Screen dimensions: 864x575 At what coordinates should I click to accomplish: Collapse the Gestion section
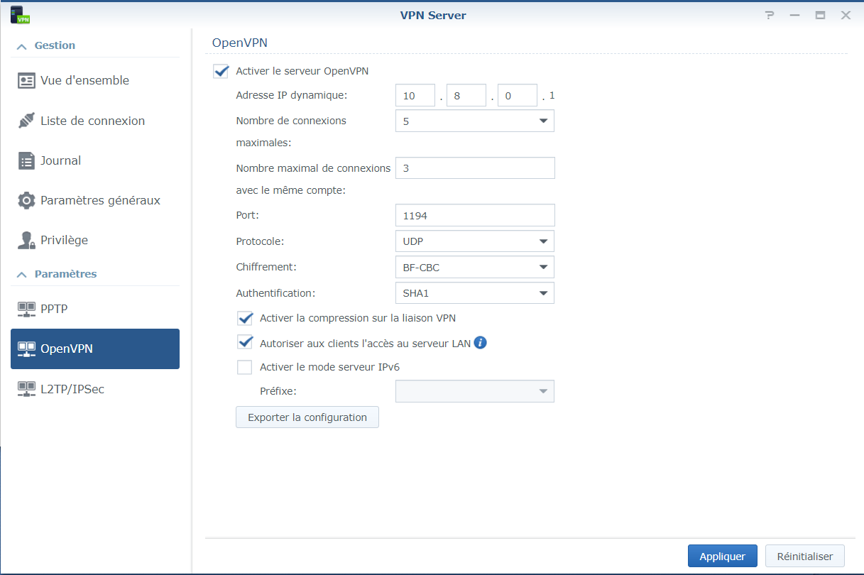click(x=21, y=45)
